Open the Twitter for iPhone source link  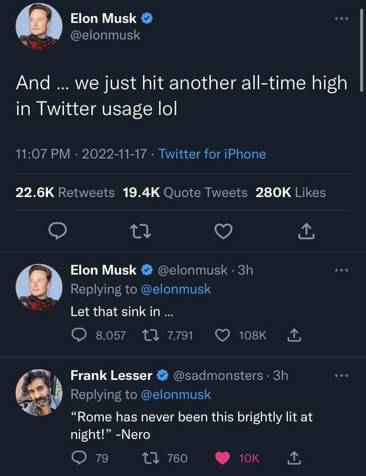pyautogui.click(x=212, y=154)
